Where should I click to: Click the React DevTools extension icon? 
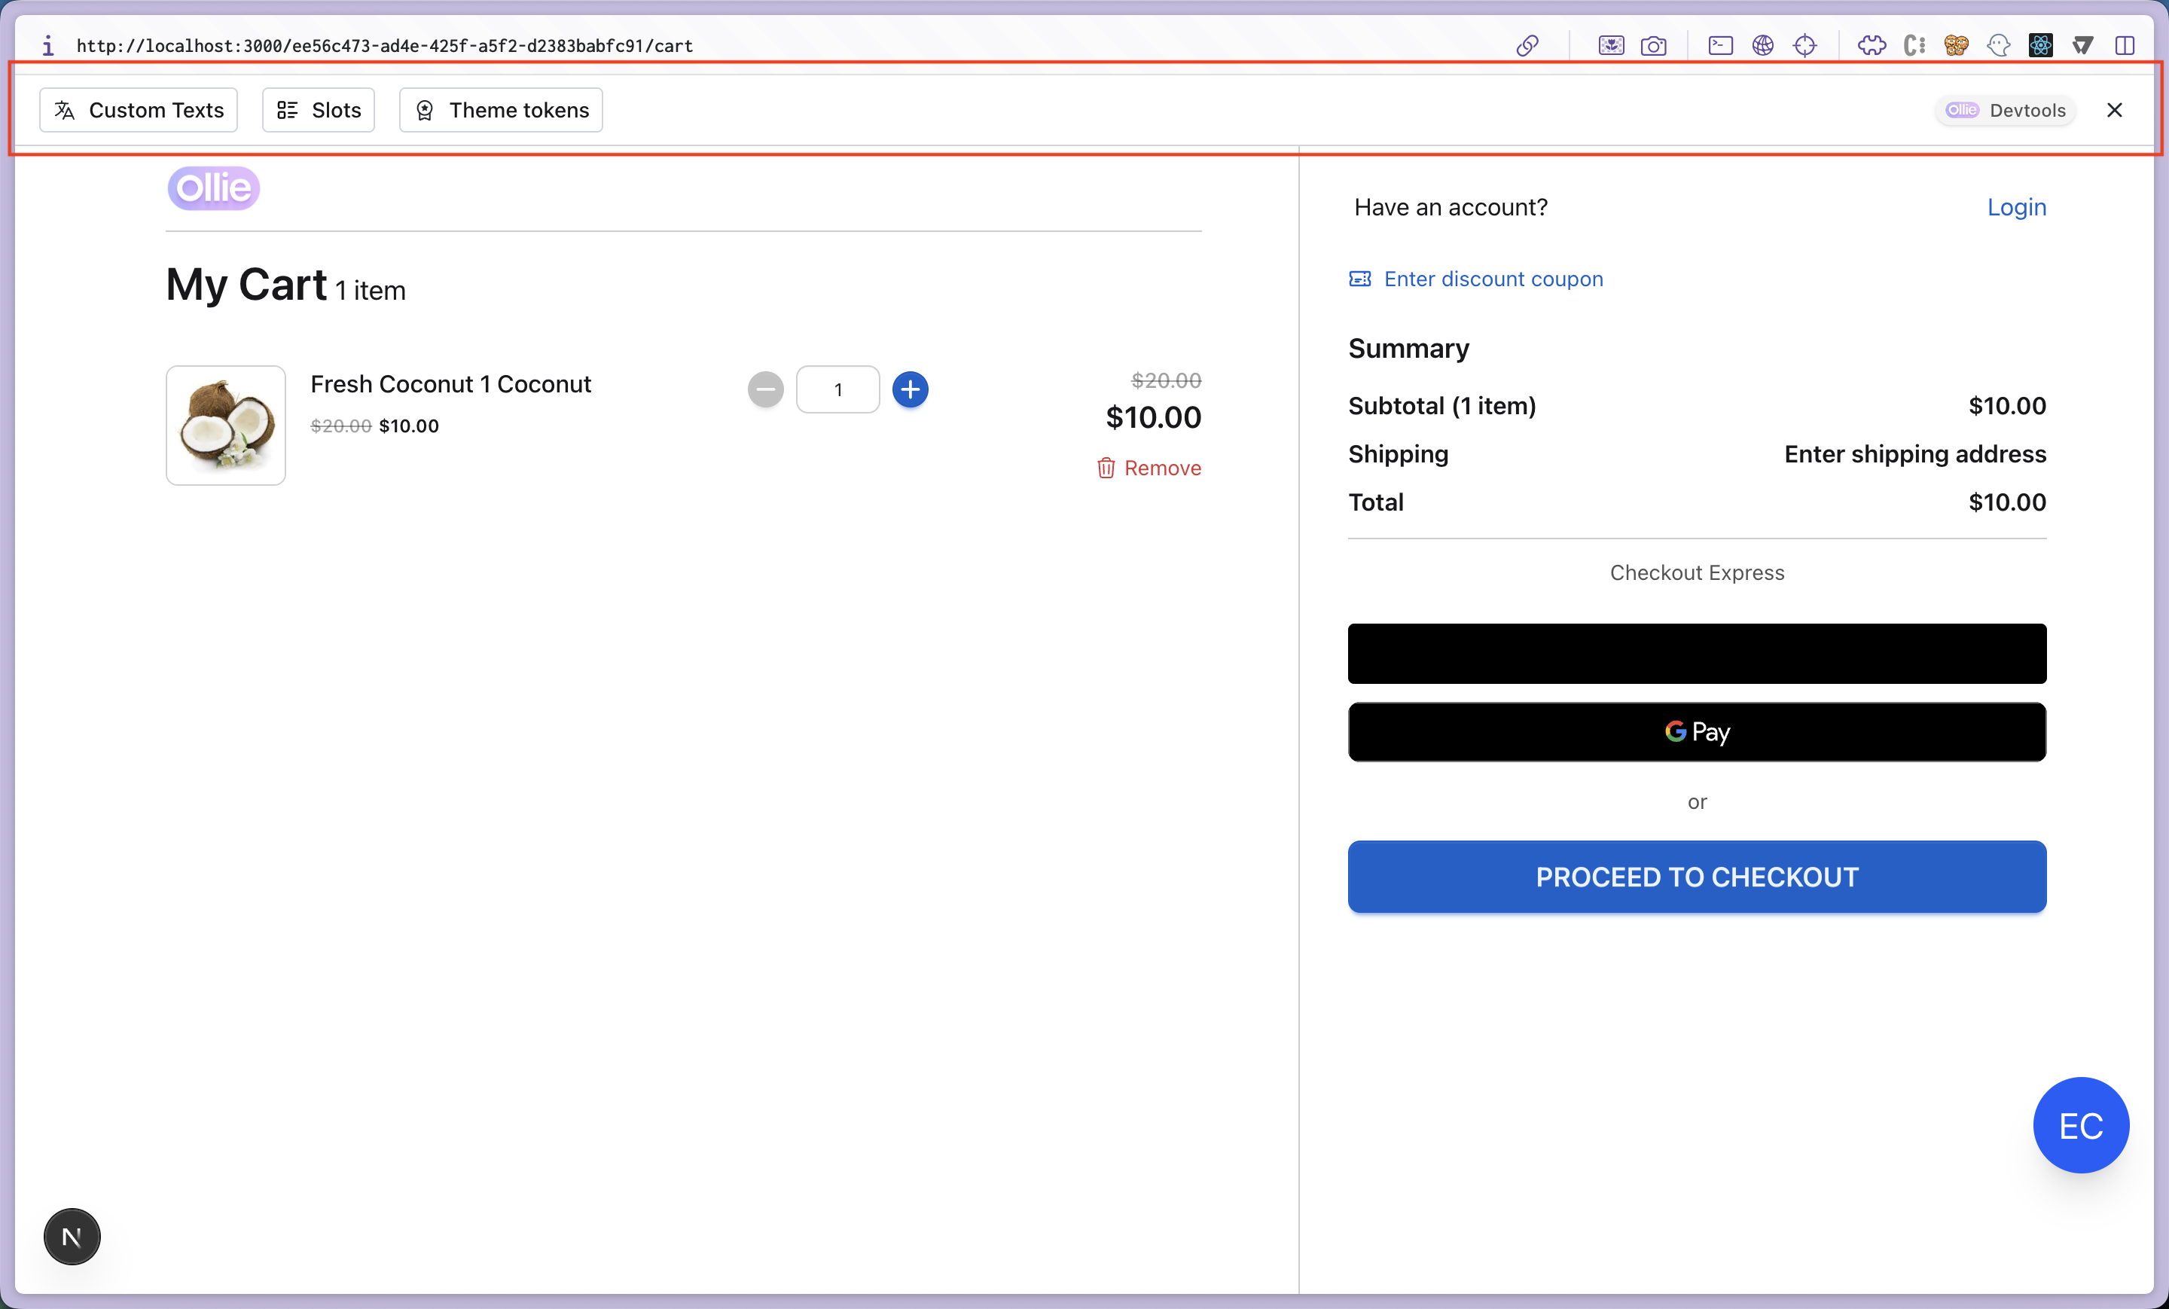point(2040,46)
